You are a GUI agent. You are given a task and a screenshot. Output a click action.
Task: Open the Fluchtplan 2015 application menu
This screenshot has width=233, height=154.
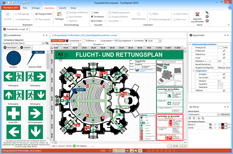[x=11, y=8]
